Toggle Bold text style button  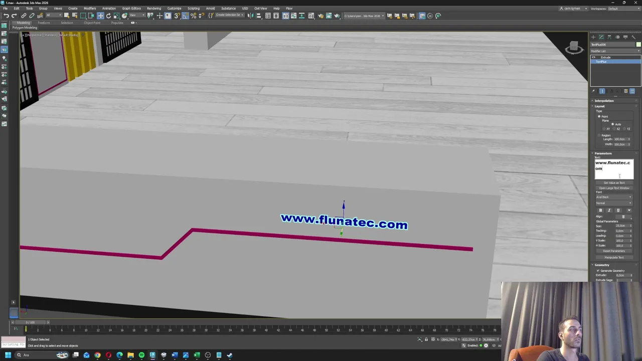(x=600, y=211)
